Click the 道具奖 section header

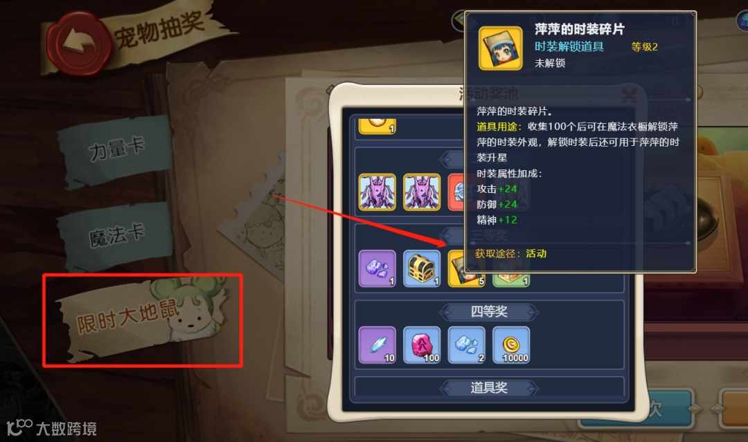489,388
